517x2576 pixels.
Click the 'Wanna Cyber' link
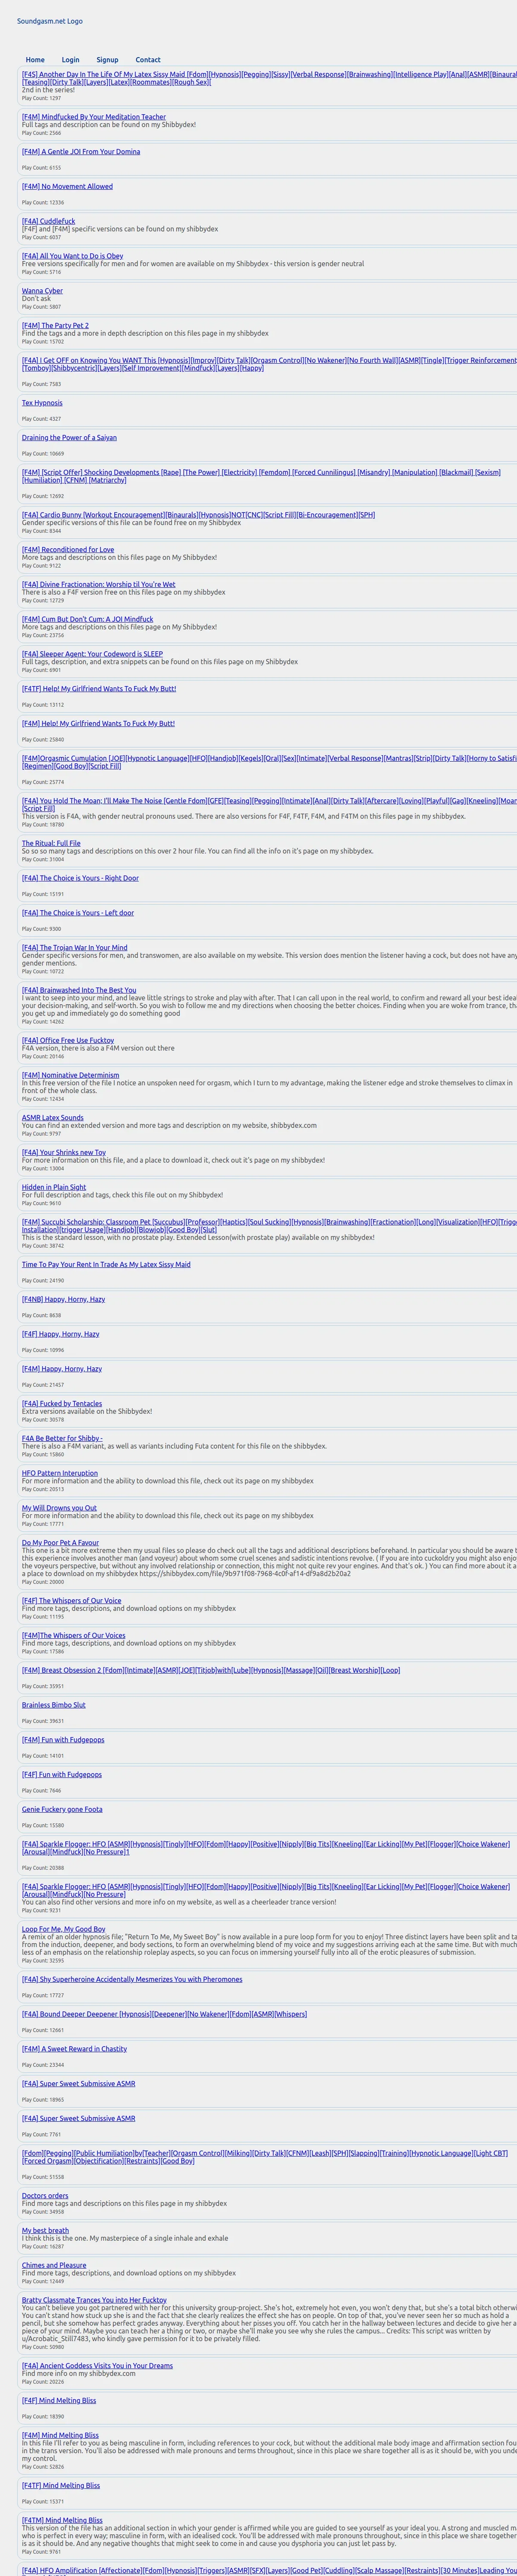tap(42, 291)
